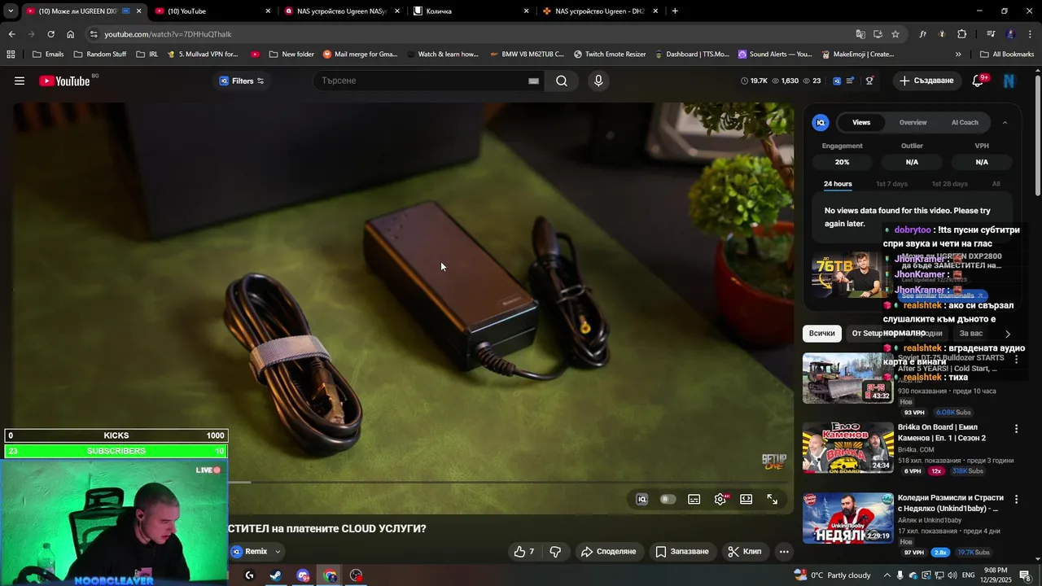Expand the Remix dropdown arrow
Viewport: 1042px width, 586px height.
tap(278, 552)
